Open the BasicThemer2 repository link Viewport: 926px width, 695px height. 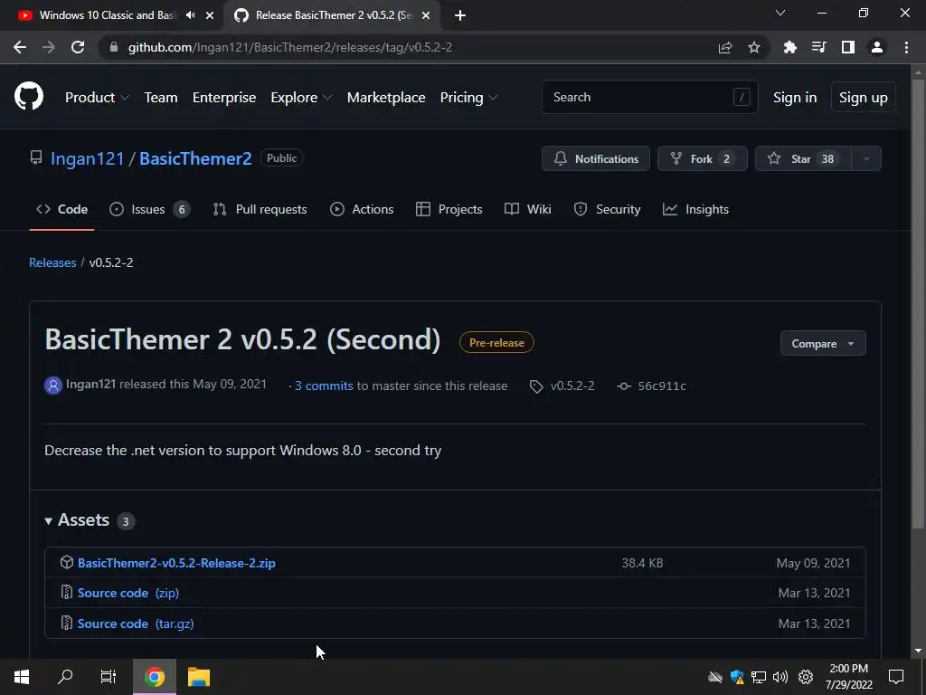pyautogui.click(x=195, y=158)
